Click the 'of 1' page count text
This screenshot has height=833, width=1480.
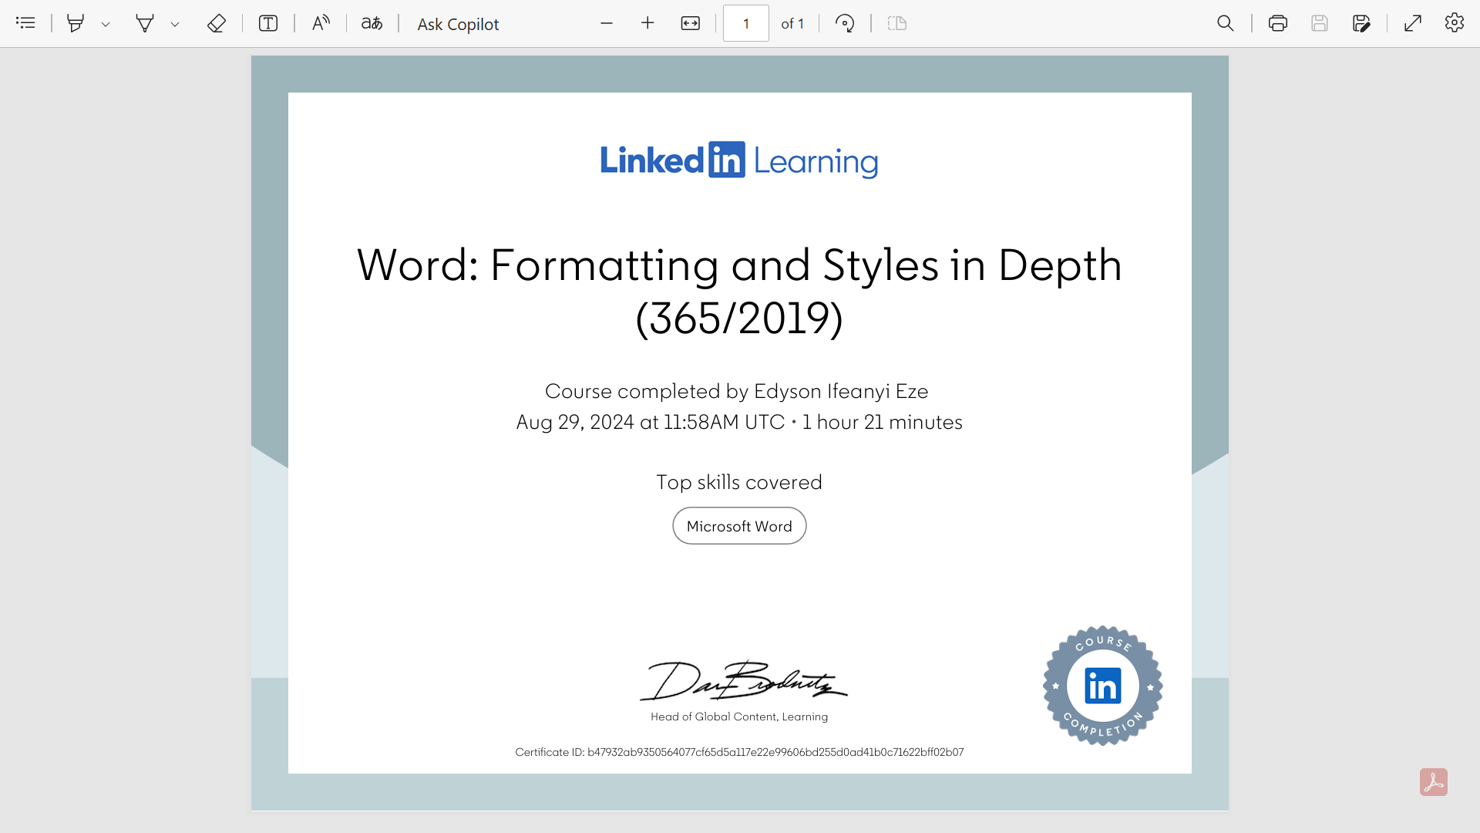[x=792, y=24]
